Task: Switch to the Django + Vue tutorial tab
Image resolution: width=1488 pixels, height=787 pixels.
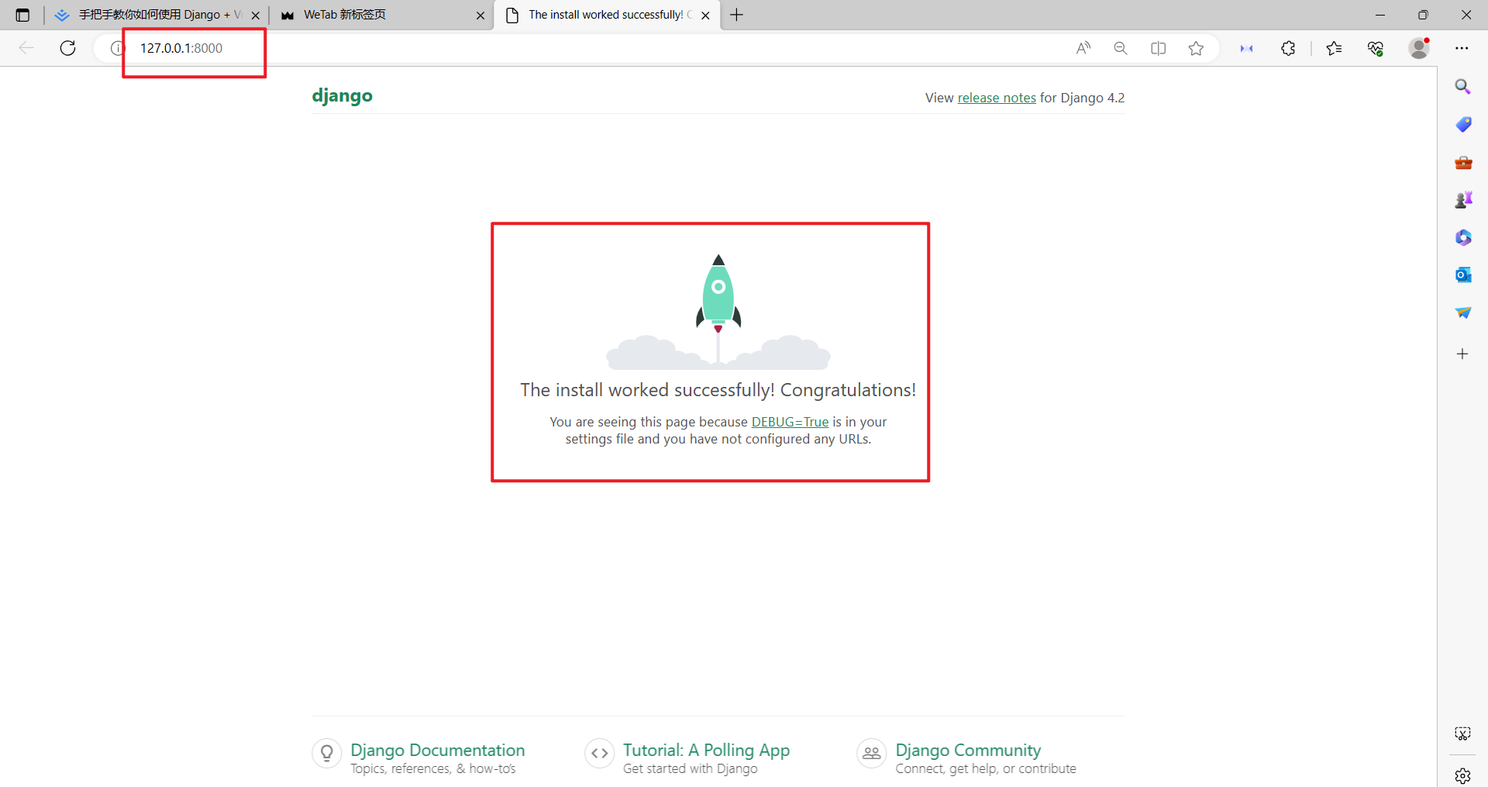Action: (157, 15)
